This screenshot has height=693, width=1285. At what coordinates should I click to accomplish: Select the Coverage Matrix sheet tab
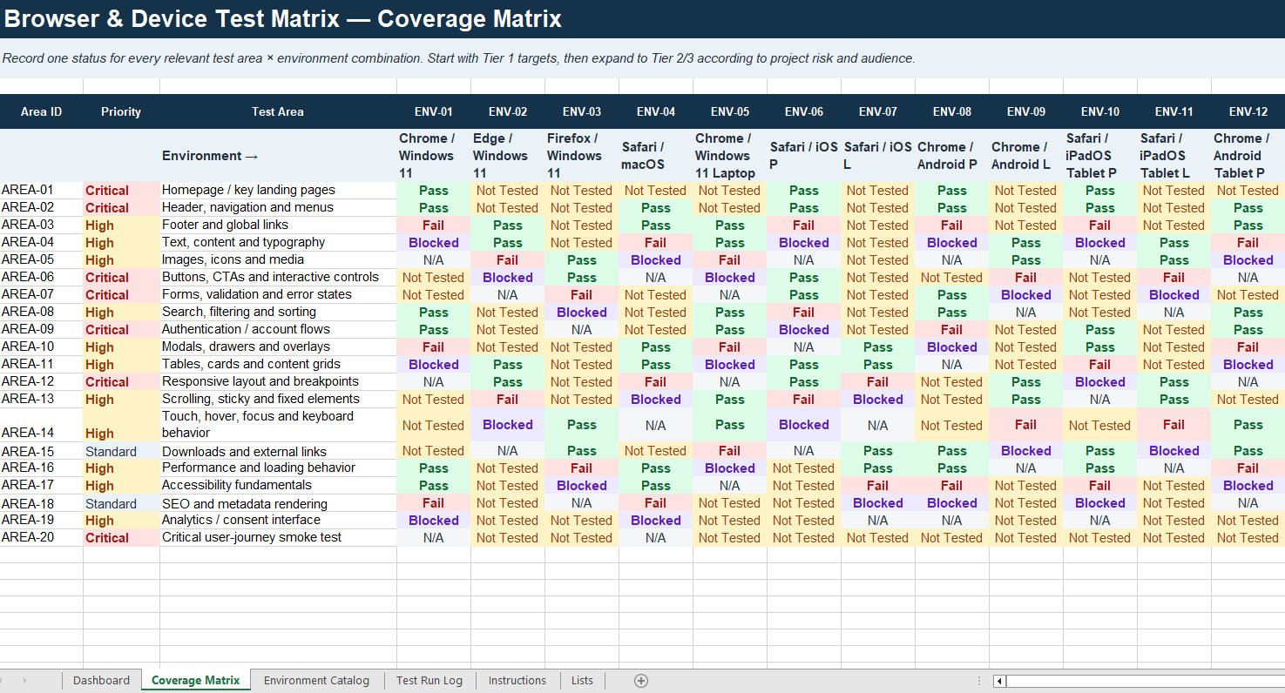(196, 681)
